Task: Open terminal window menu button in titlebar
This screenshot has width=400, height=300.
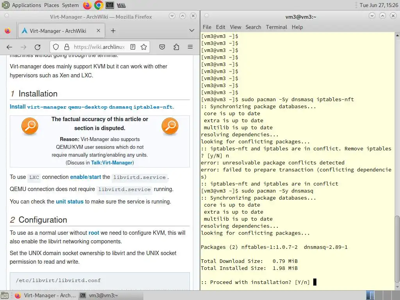Action: 207,16
